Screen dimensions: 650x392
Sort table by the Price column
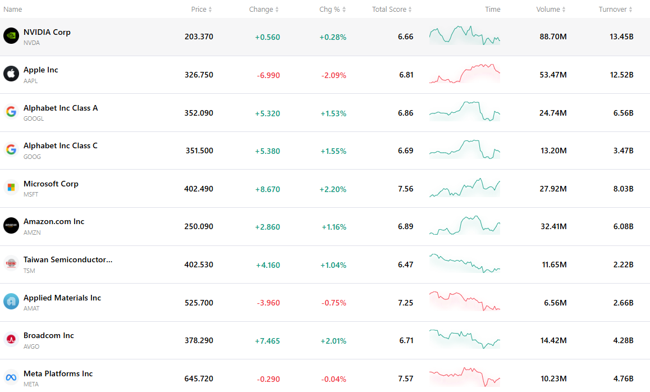(202, 9)
